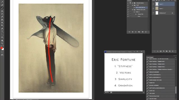Select the Blur tool
This screenshot has width=179, height=100.
point(2,23)
